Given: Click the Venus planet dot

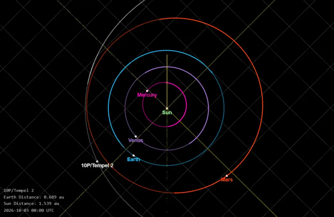Looking at the screenshot, I should (136, 136).
